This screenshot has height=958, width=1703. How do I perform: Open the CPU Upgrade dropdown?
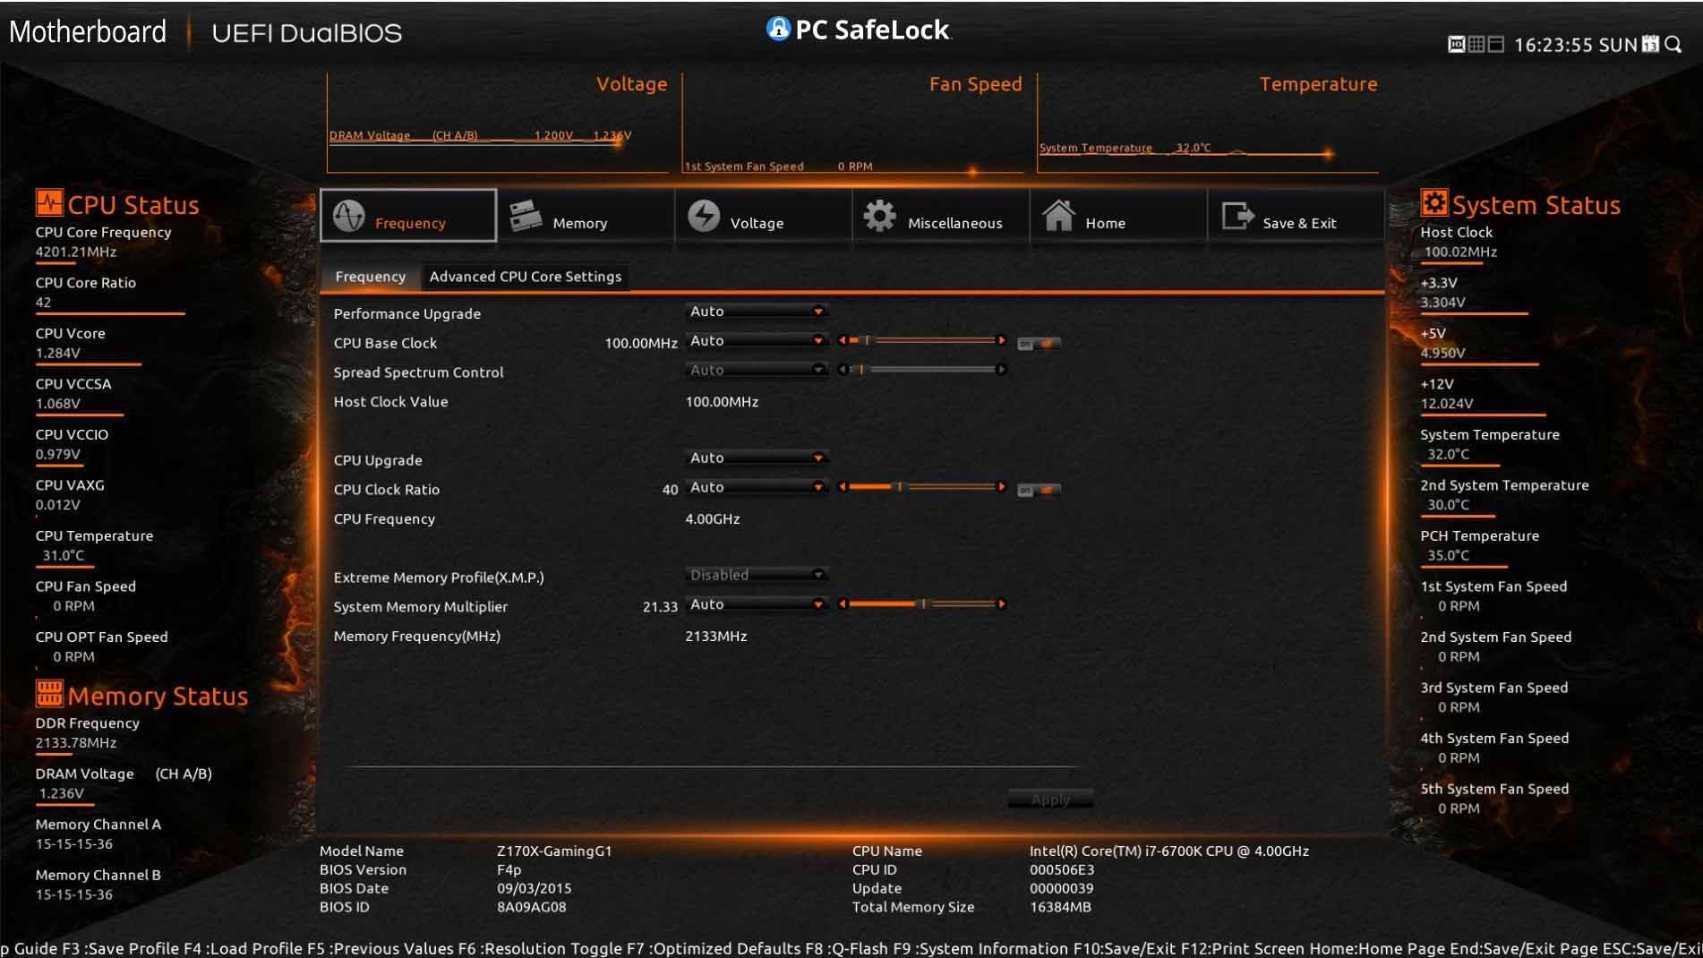(757, 458)
